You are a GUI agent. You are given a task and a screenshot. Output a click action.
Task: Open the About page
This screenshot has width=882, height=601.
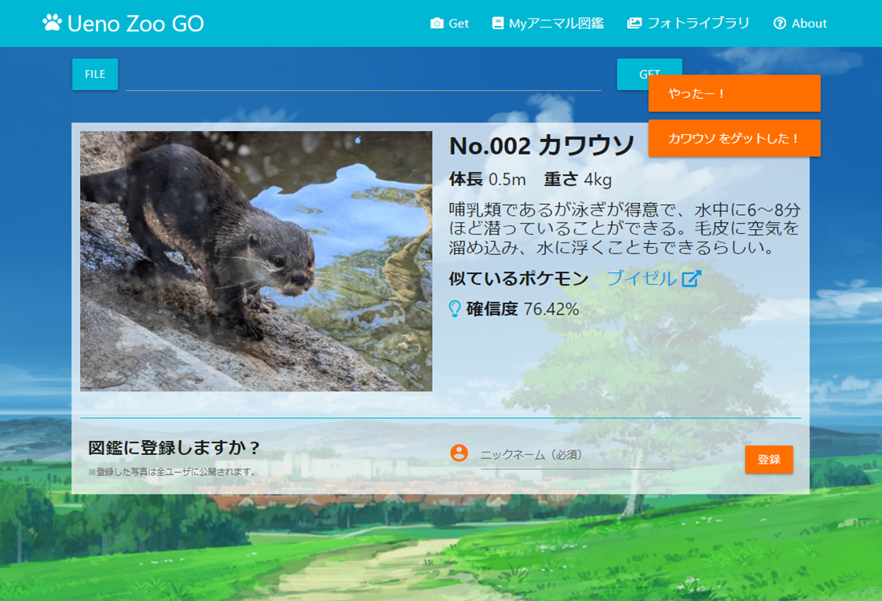click(809, 24)
